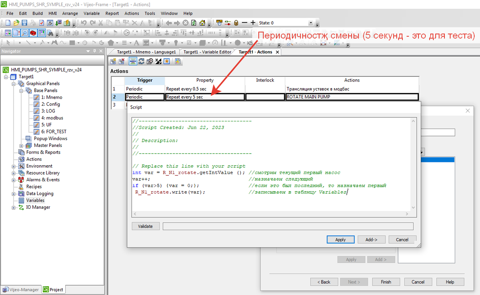Viewport: 480px width, 295px height.
Task: Switch to Target1 - Variable Editor tab
Action: (207, 52)
